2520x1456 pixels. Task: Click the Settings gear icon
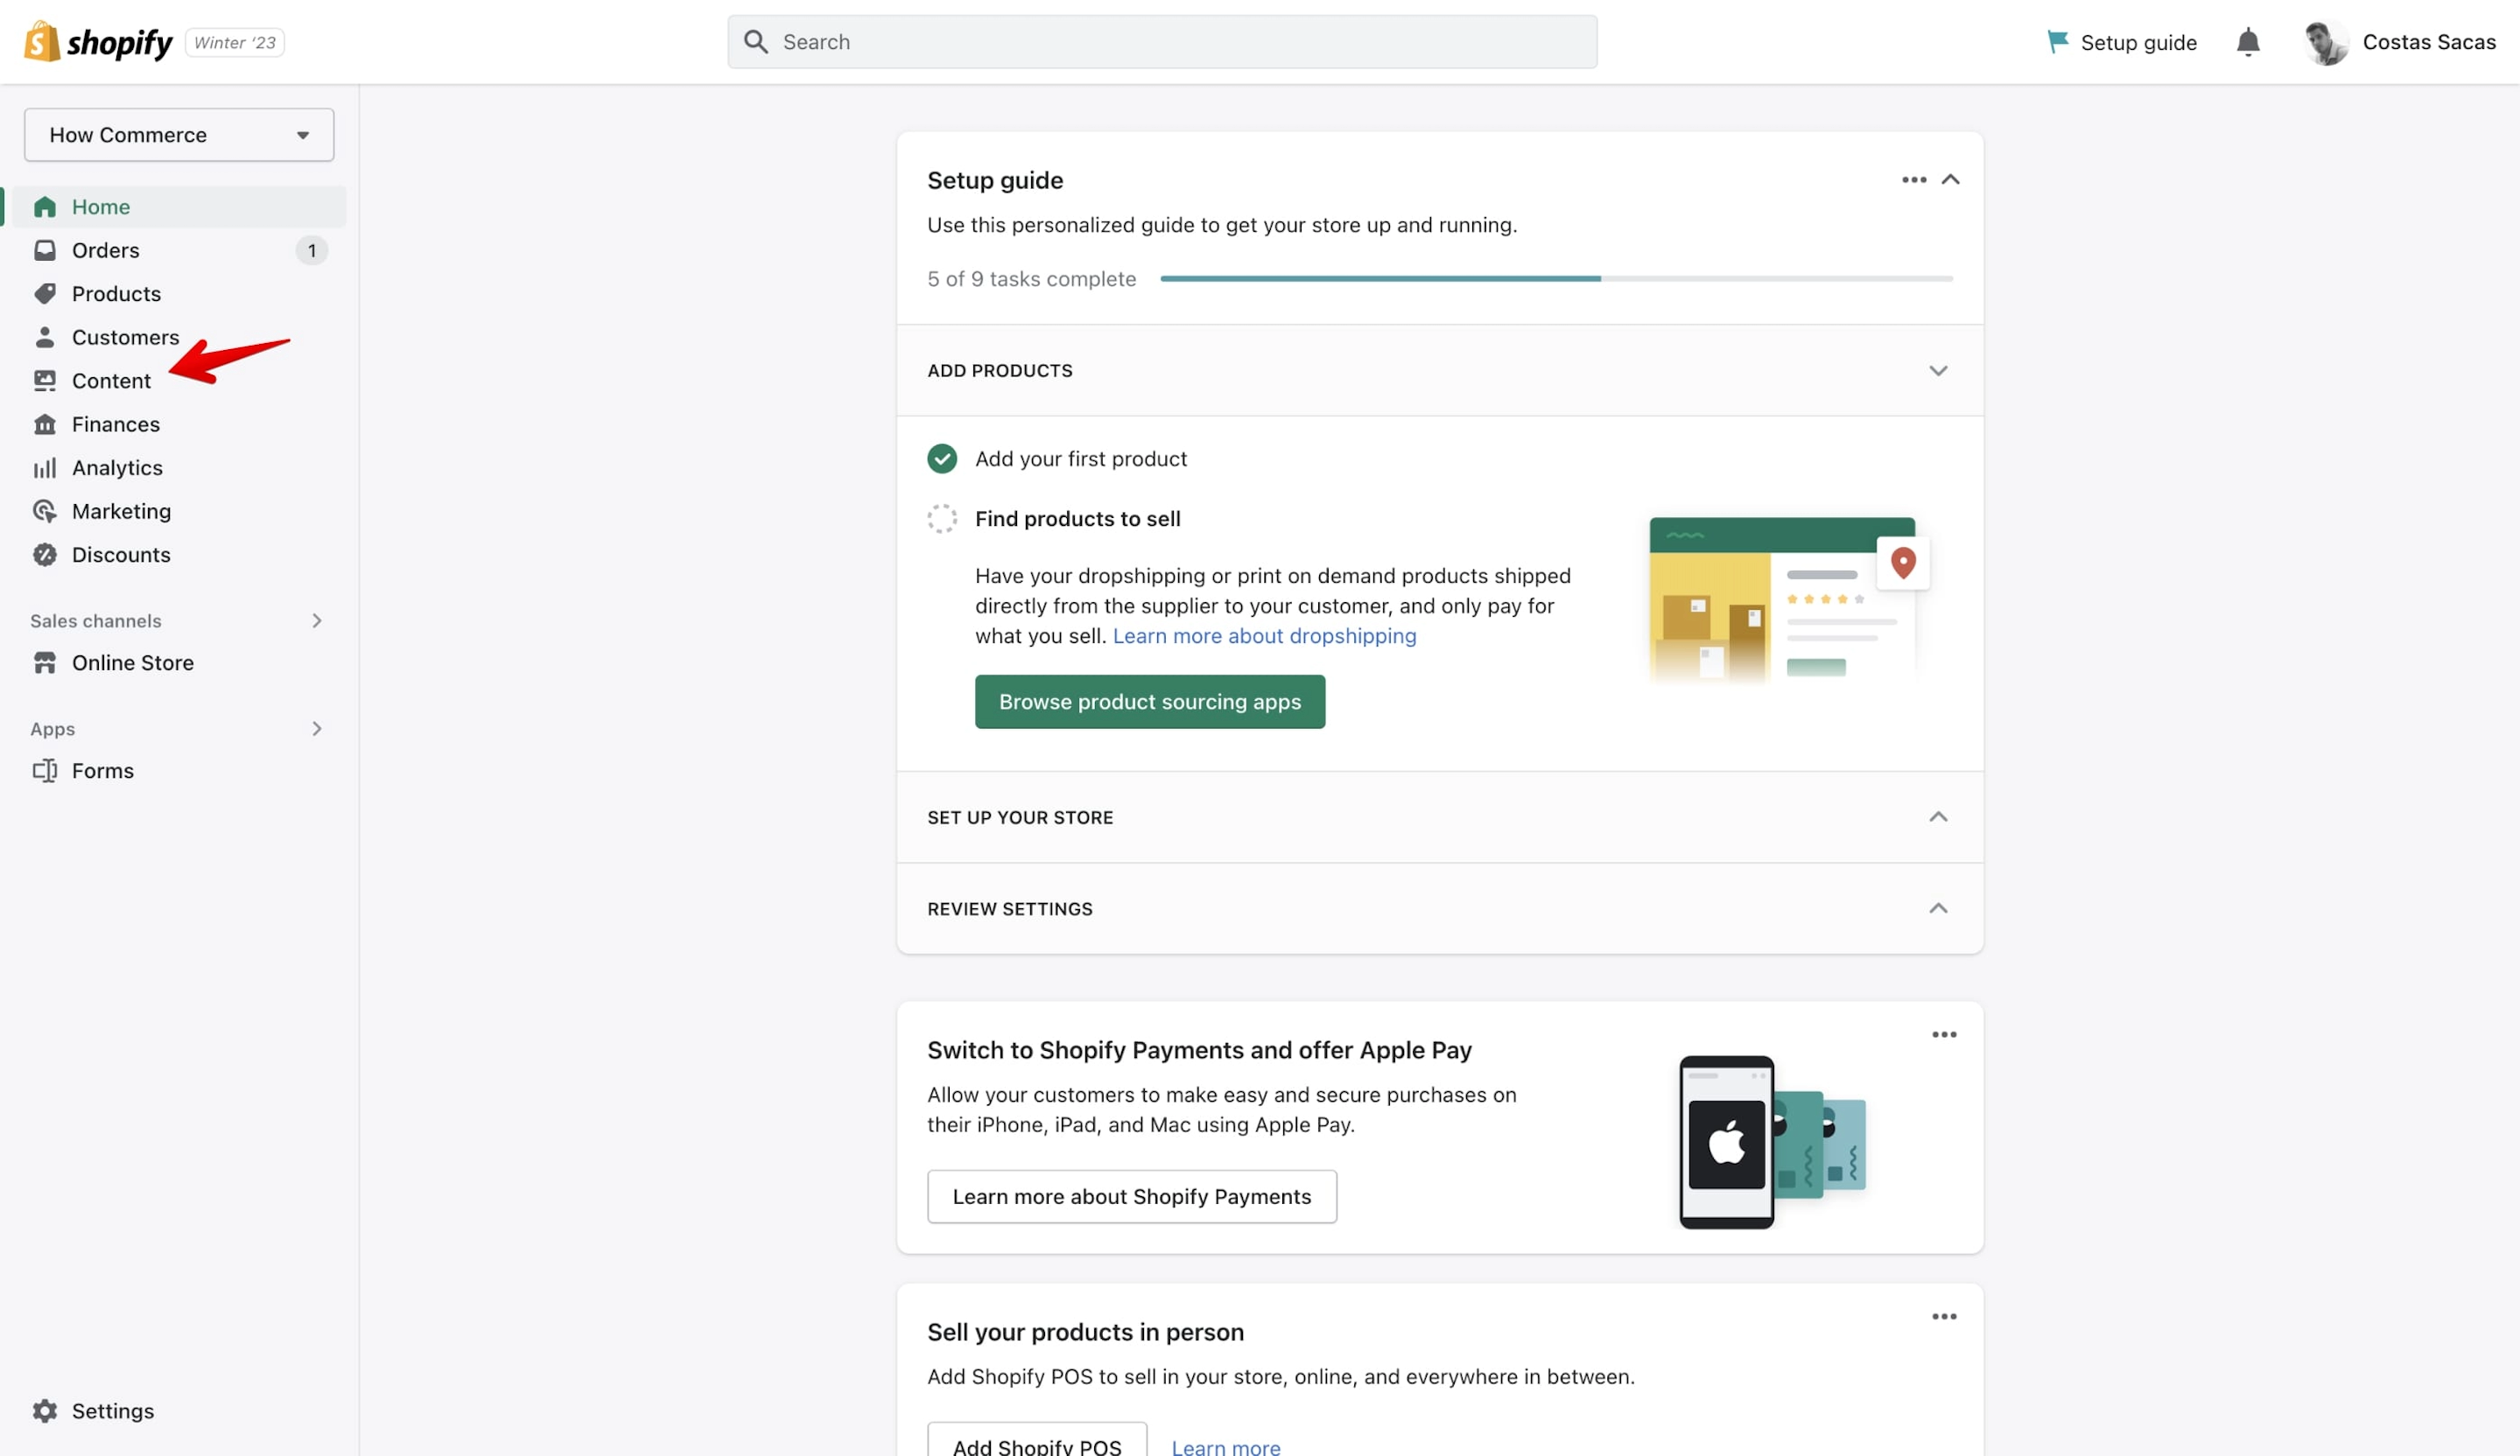pyautogui.click(x=45, y=1410)
